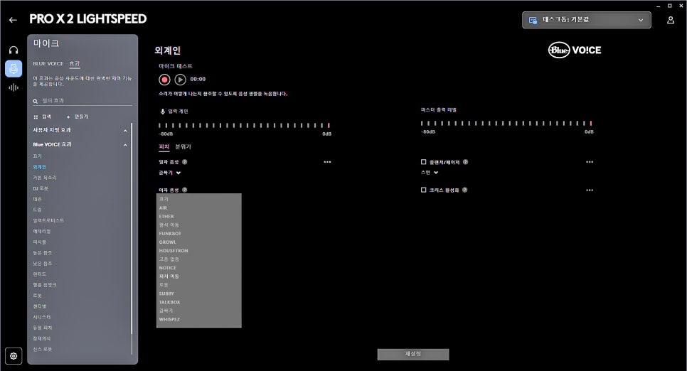This screenshot has height=371, width=687.
Task: Open the 스펀 flanger type dropdown
Action: point(430,173)
